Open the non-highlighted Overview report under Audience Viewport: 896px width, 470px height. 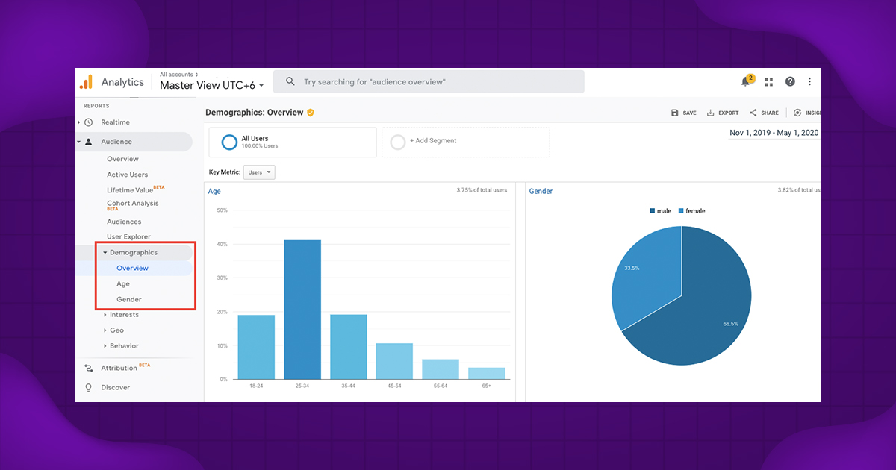tap(122, 159)
